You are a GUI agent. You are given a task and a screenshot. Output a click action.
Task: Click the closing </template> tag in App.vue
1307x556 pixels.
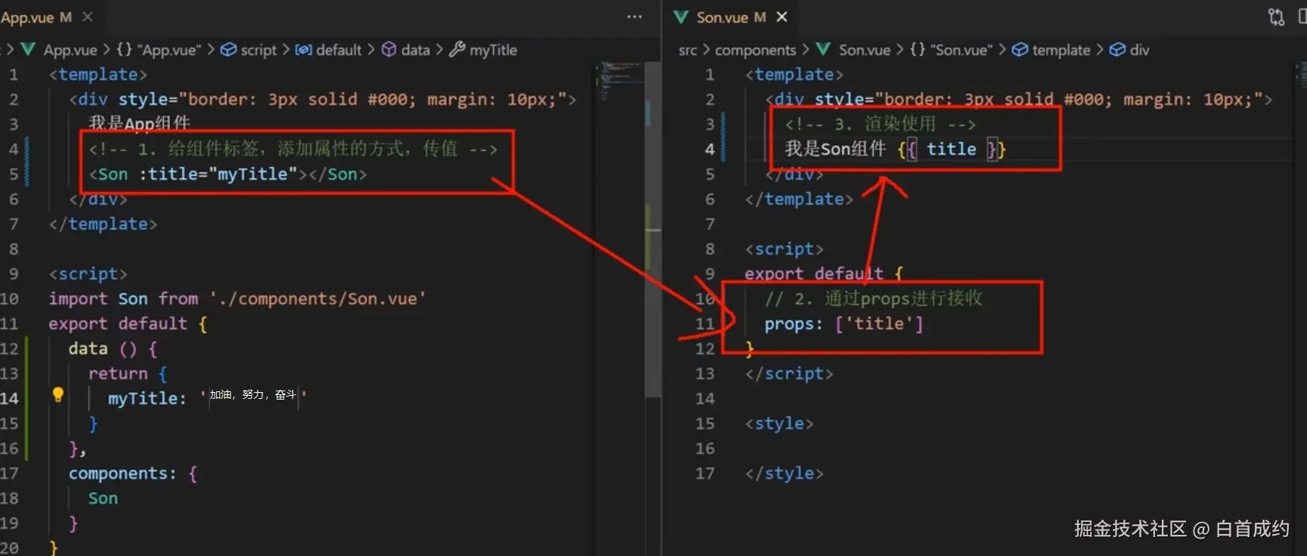pos(103,224)
